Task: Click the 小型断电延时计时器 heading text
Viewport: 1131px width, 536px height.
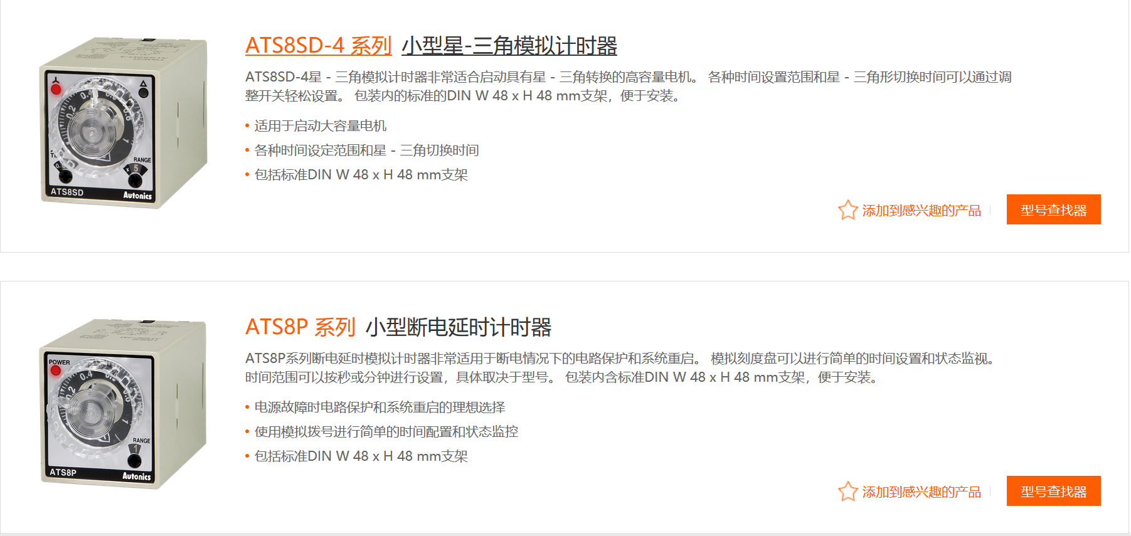Action: click(458, 327)
